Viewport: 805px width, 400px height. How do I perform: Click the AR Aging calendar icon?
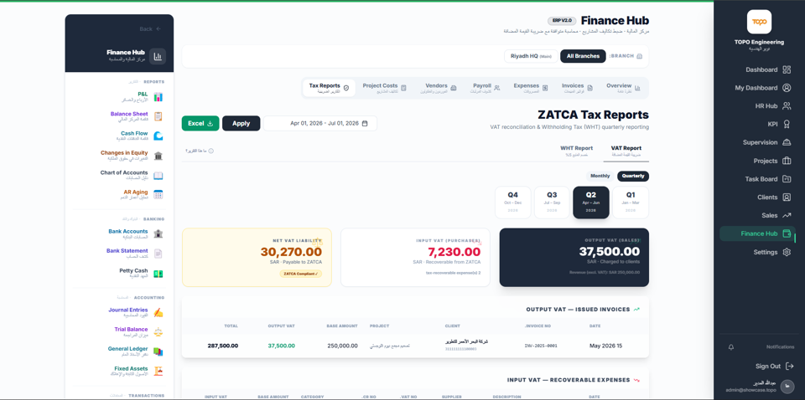[x=158, y=195]
